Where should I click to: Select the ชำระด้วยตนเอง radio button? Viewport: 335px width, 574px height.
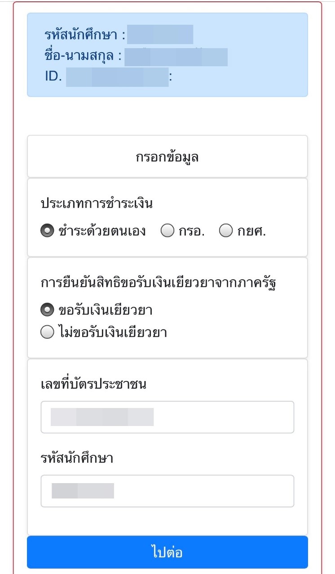point(47,231)
